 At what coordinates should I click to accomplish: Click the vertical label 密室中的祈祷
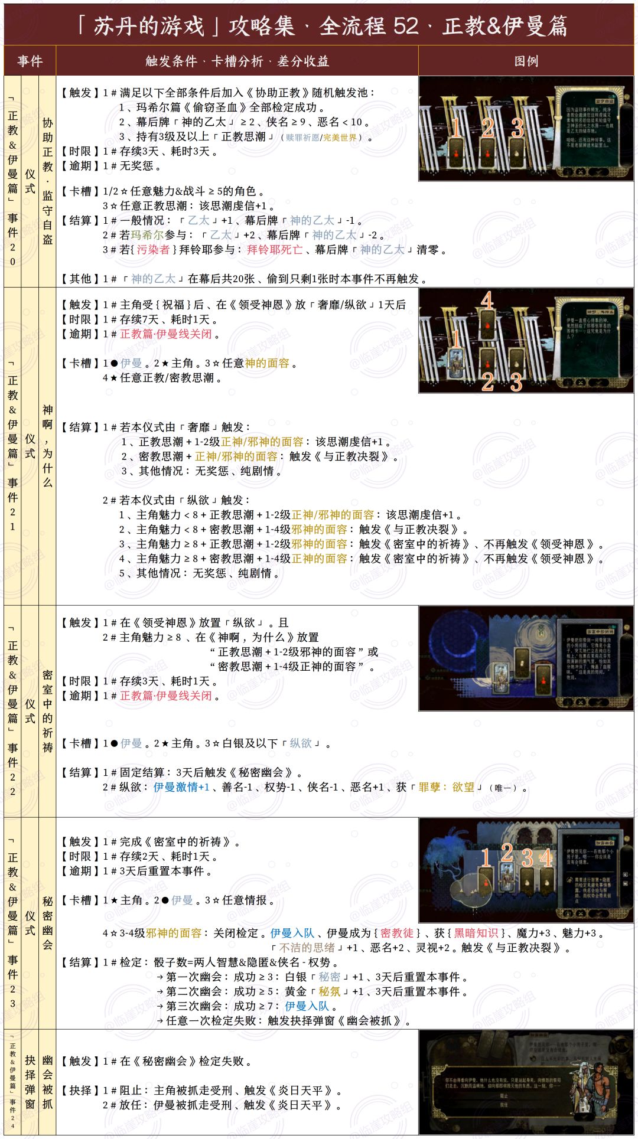point(47,711)
